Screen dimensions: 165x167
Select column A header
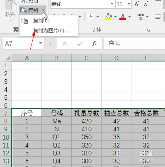(27, 58)
